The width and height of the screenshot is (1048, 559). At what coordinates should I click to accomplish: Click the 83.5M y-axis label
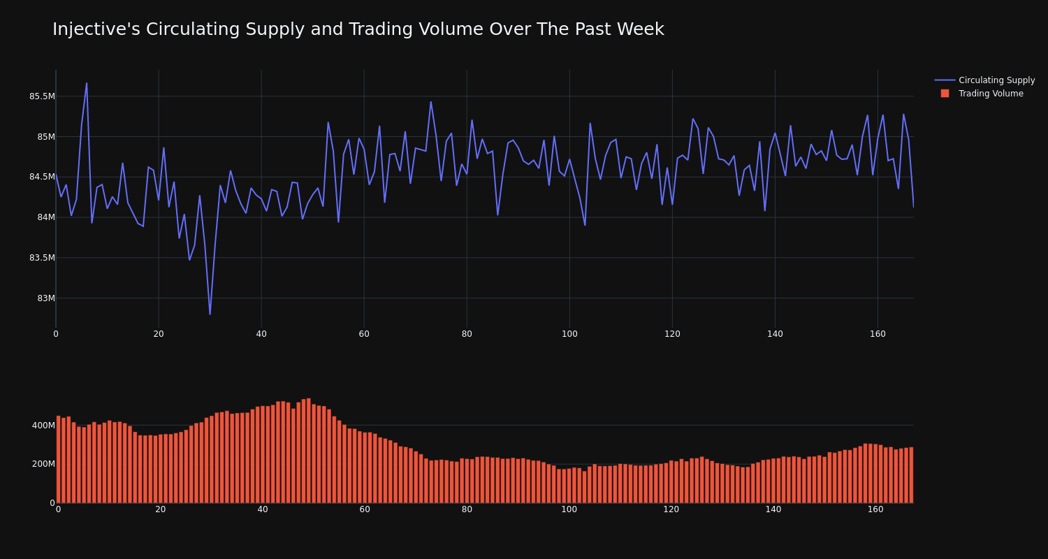[x=42, y=258]
